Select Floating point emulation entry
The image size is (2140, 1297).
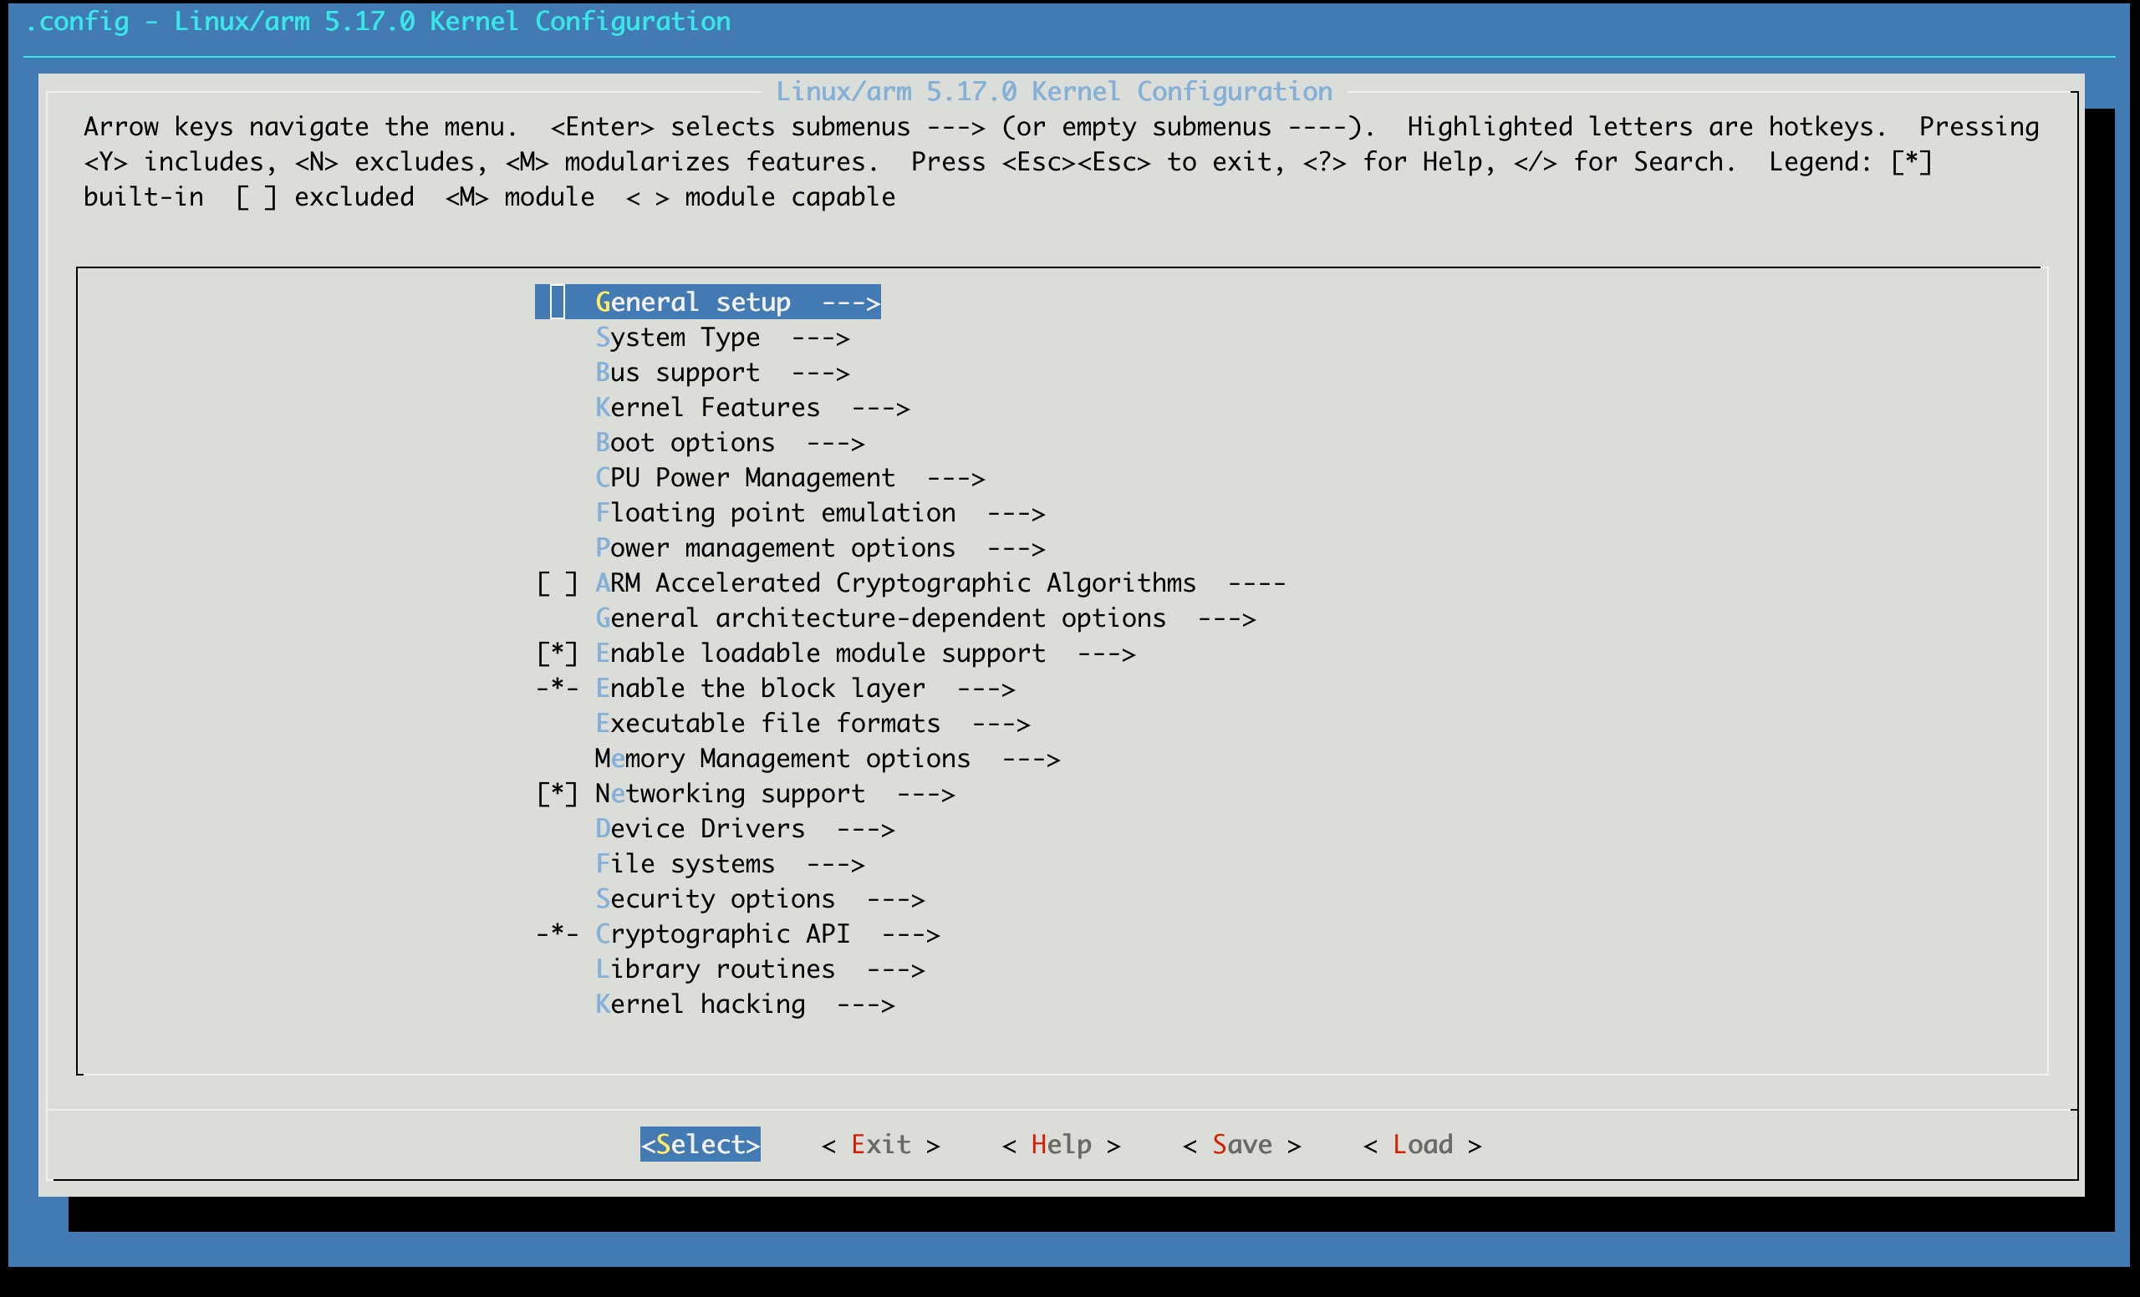click(820, 513)
